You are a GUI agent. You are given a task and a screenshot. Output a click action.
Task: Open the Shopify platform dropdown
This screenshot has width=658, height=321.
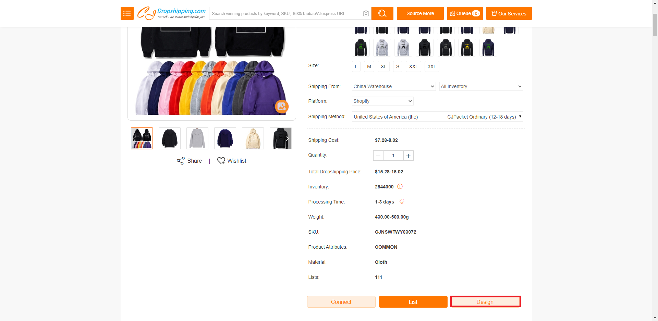click(382, 101)
